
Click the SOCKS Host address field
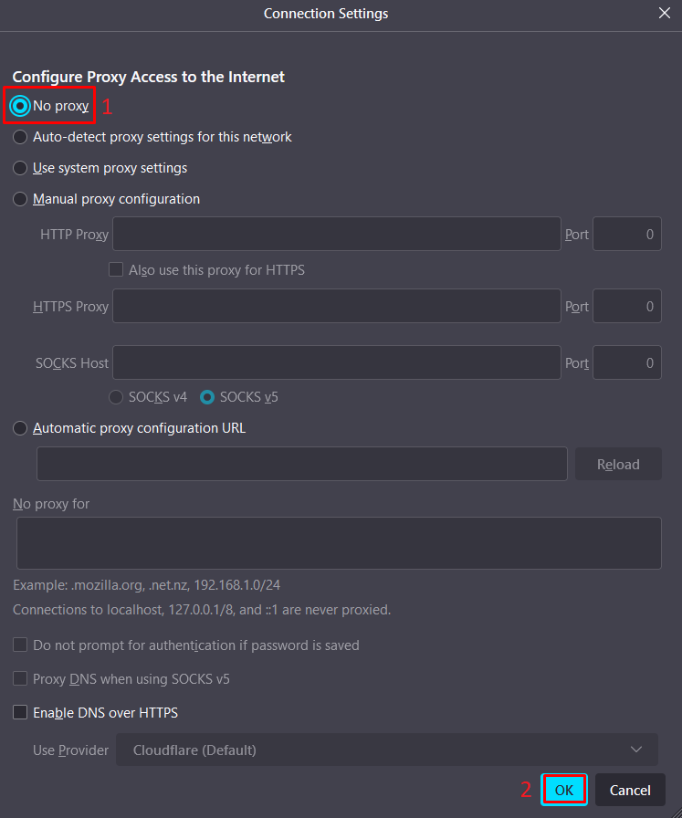337,362
